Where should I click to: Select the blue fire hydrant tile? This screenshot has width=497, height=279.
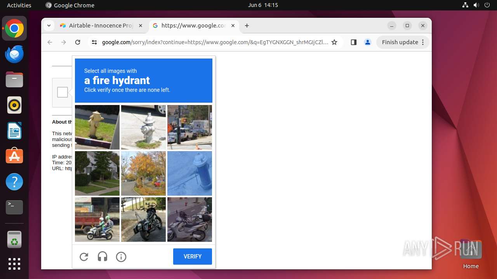point(189,173)
